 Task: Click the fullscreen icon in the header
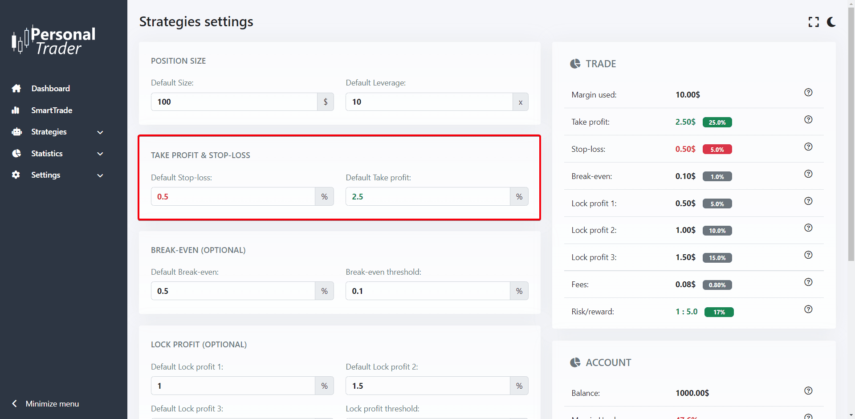(x=814, y=22)
